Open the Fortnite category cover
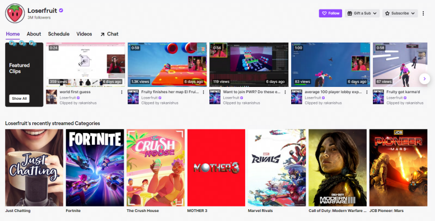435x221 pixels. 95,168
